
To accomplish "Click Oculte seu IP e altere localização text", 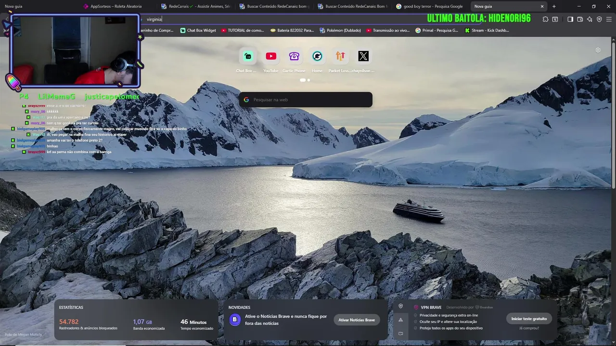I will pos(448,322).
